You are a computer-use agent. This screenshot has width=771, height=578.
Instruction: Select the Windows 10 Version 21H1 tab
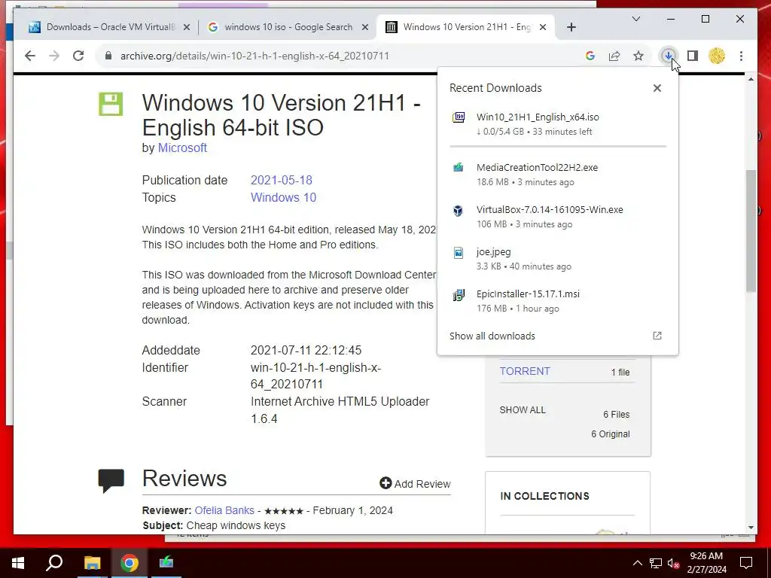point(465,27)
